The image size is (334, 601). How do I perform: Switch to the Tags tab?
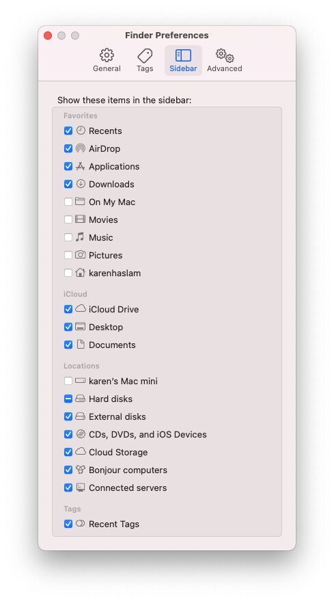click(145, 60)
